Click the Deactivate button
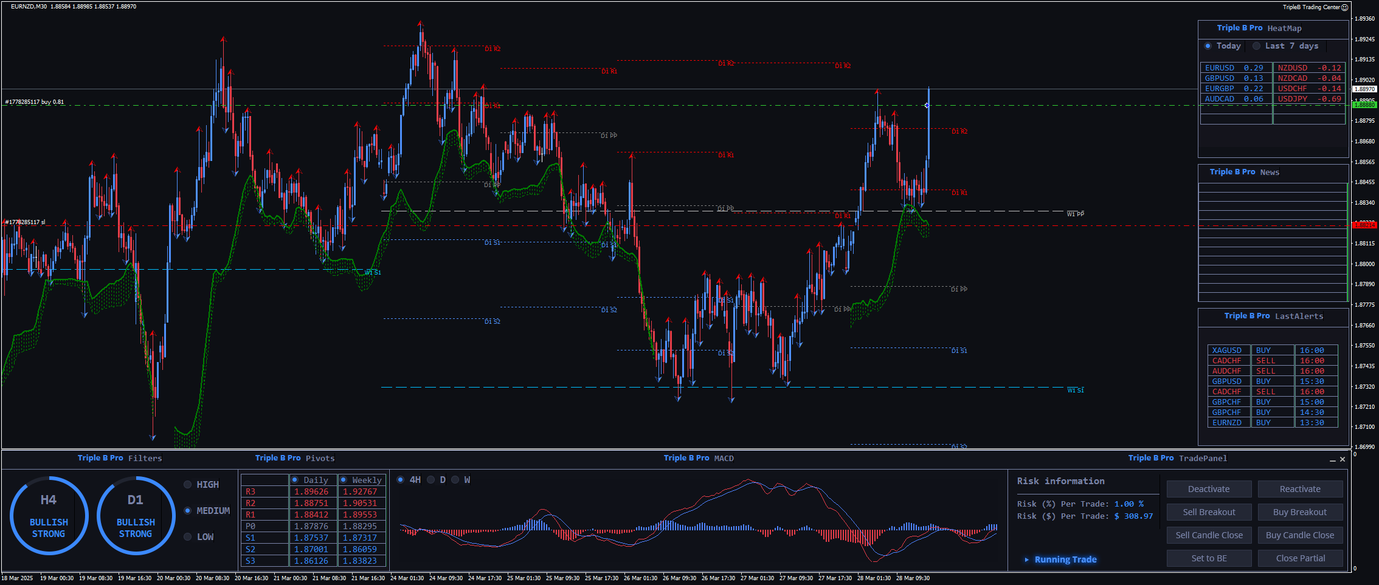1379x585 pixels. (x=1209, y=489)
